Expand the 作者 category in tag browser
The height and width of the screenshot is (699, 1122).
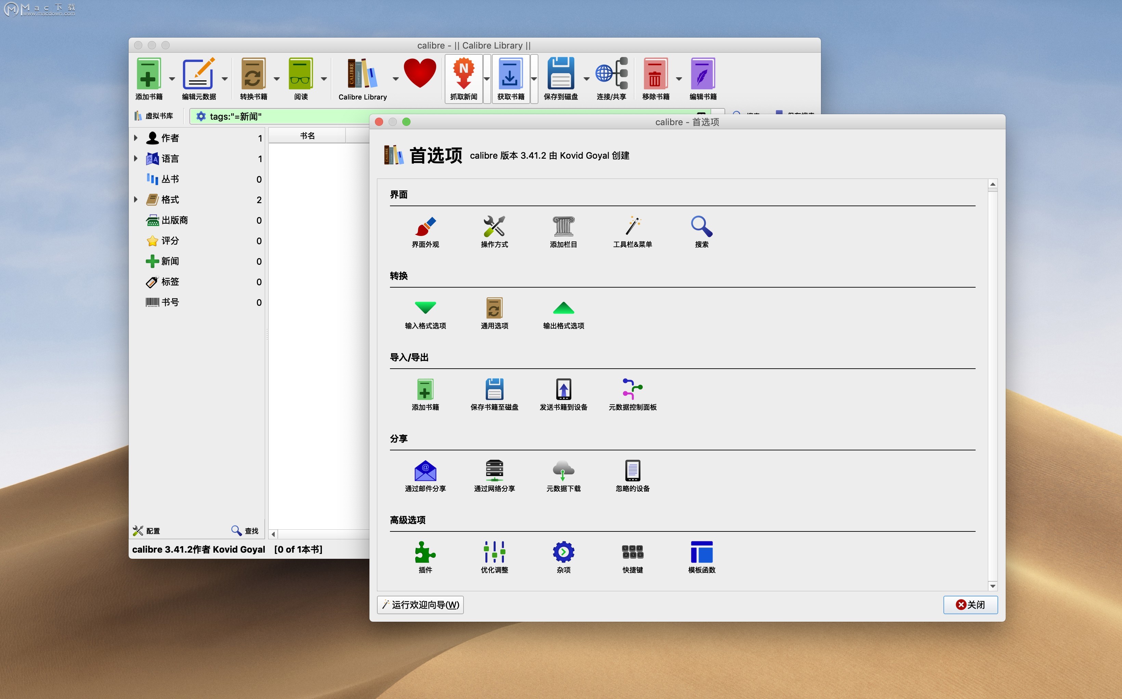click(x=135, y=137)
